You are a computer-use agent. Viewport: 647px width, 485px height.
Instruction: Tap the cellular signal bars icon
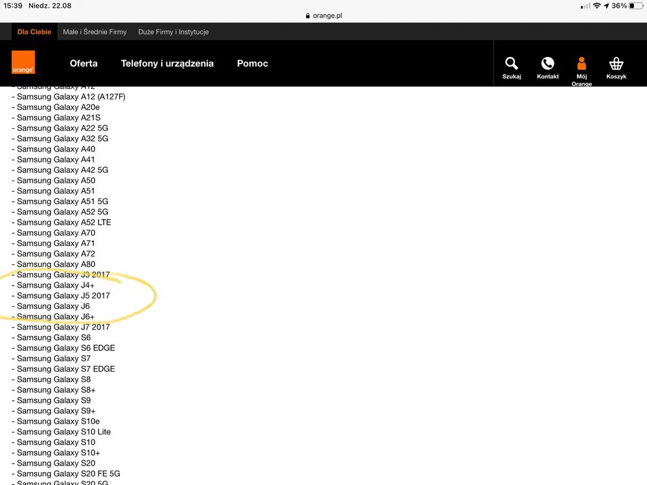pyautogui.click(x=585, y=6)
